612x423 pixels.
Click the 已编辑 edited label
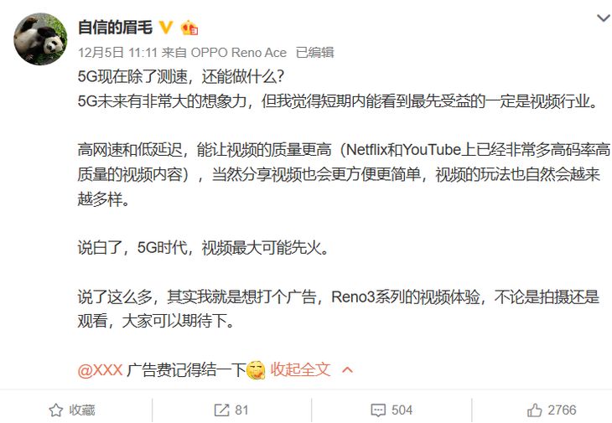[x=314, y=52]
